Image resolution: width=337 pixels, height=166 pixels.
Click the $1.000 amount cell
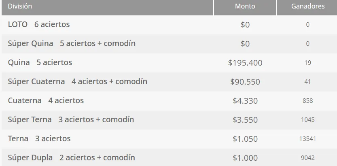click(x=245, y=158)
